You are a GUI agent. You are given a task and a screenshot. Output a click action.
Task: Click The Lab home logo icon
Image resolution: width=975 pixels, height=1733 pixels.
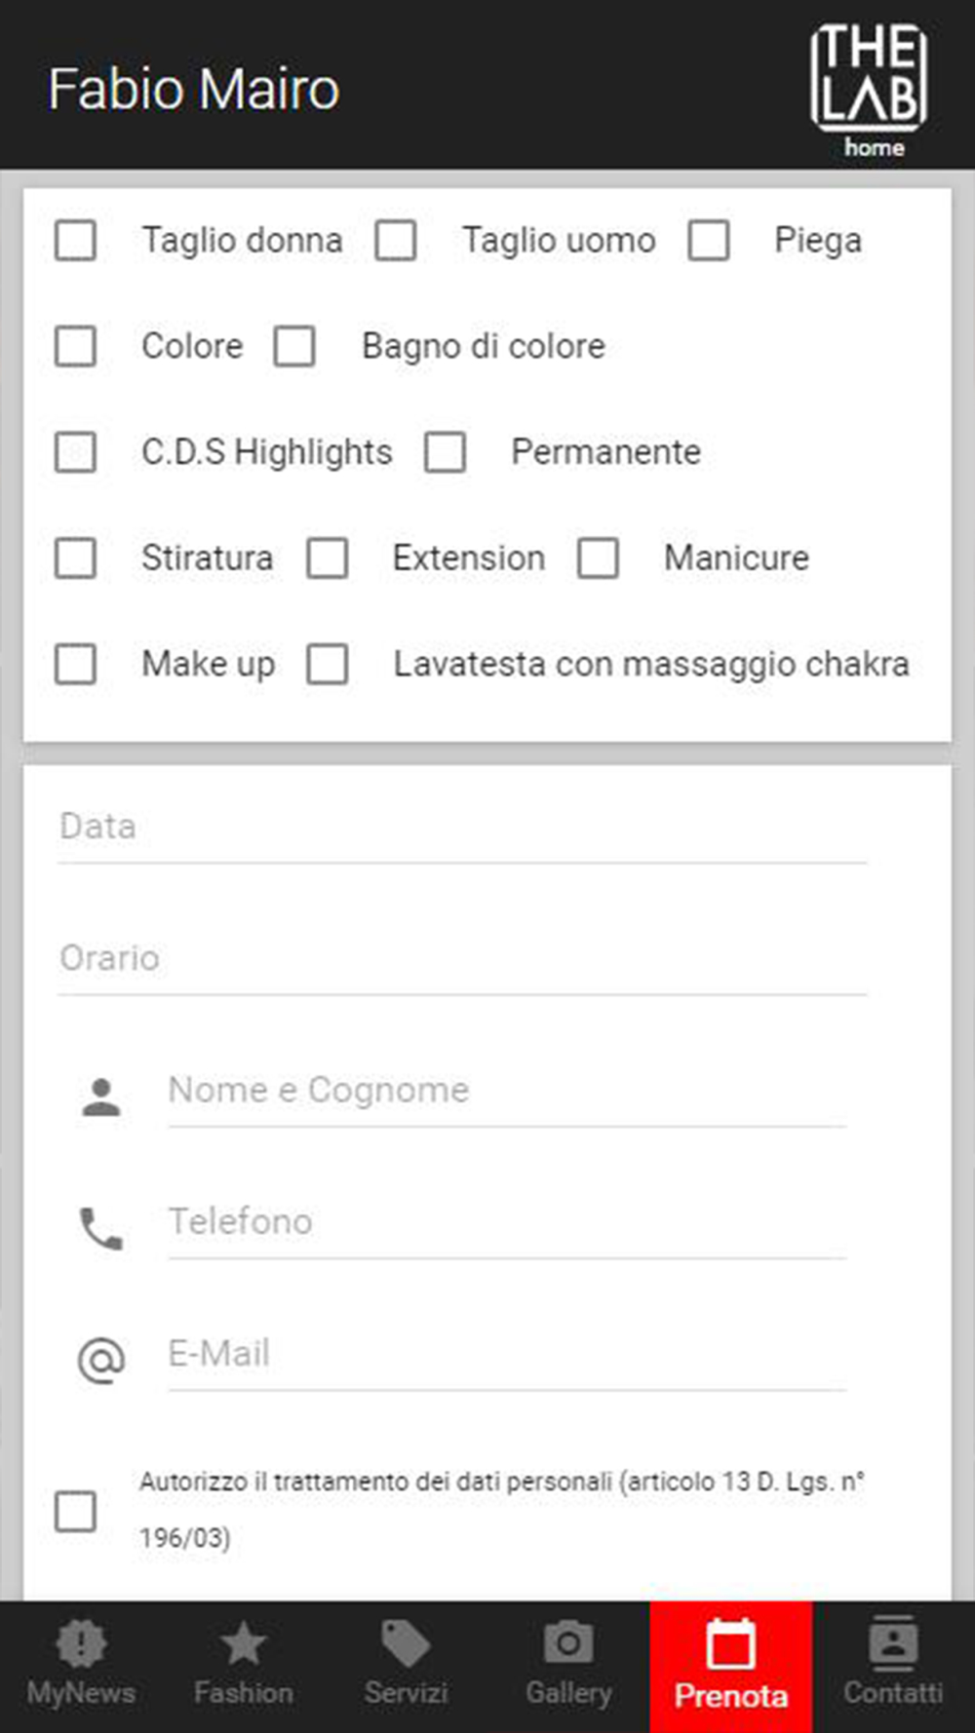869,88
